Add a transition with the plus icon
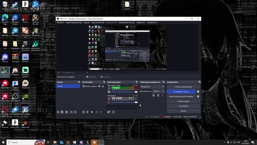257x145 pixels. 153,95
